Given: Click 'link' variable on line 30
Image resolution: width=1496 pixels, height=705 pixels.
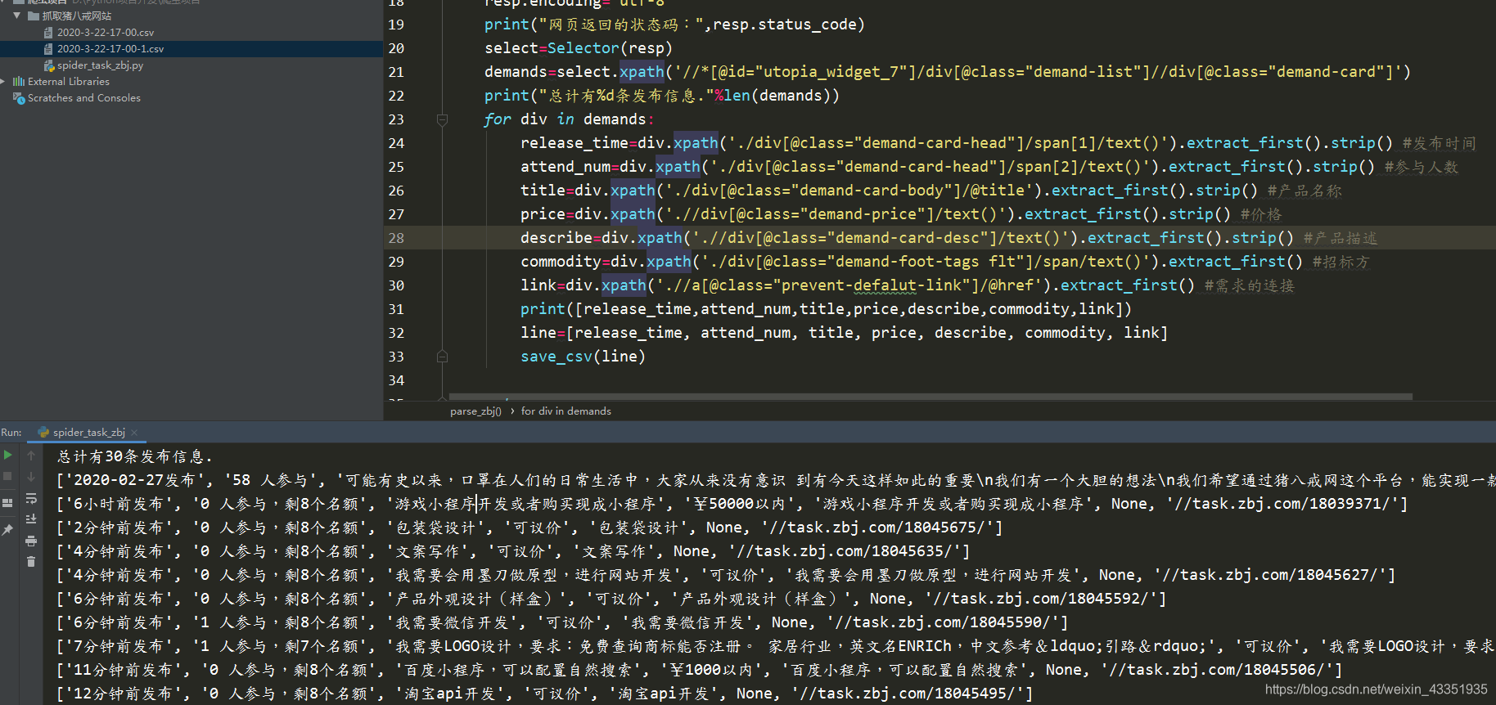Looking at the screenshot, I should tap(538, 285).
